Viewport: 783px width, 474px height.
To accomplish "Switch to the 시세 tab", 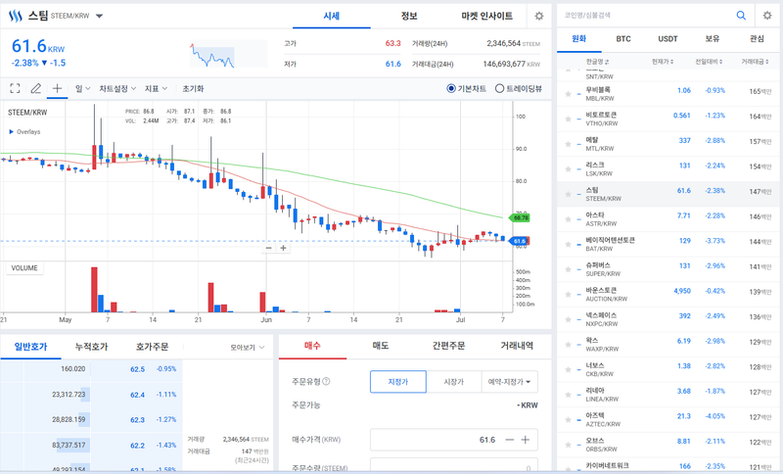I will tap(332, 16).
